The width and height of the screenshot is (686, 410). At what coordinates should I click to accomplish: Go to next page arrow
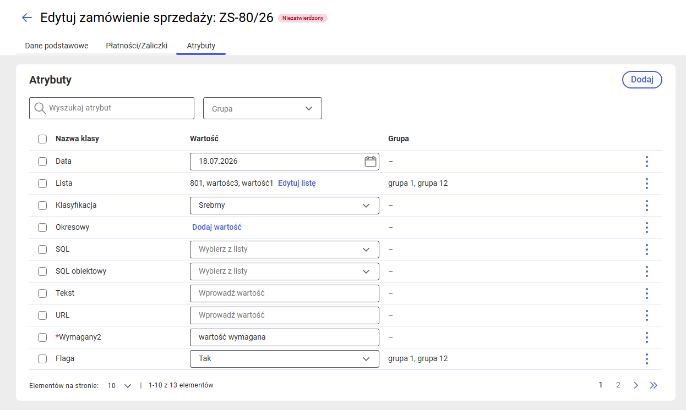636,385
